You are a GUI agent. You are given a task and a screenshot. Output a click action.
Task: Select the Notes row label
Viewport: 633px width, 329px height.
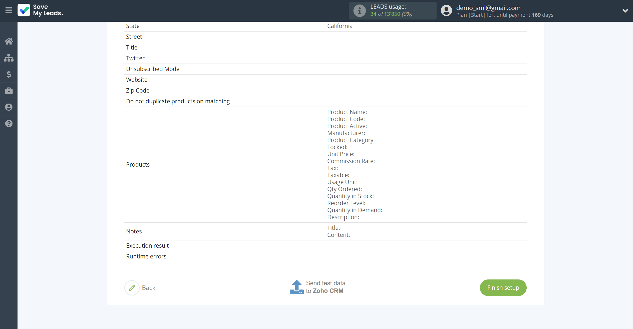point(134,231)
